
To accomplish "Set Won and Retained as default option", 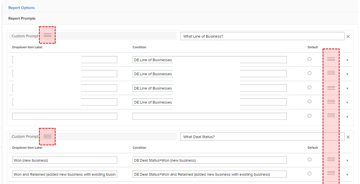I will [x=309, y=173].
